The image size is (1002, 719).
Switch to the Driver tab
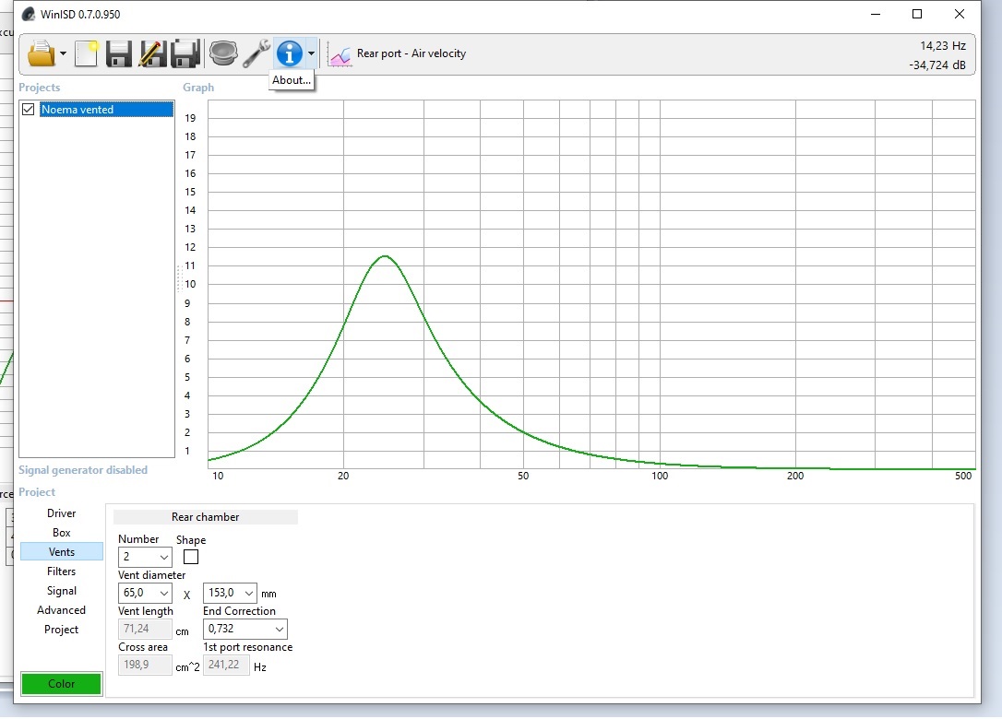click(x=62, y=513)
